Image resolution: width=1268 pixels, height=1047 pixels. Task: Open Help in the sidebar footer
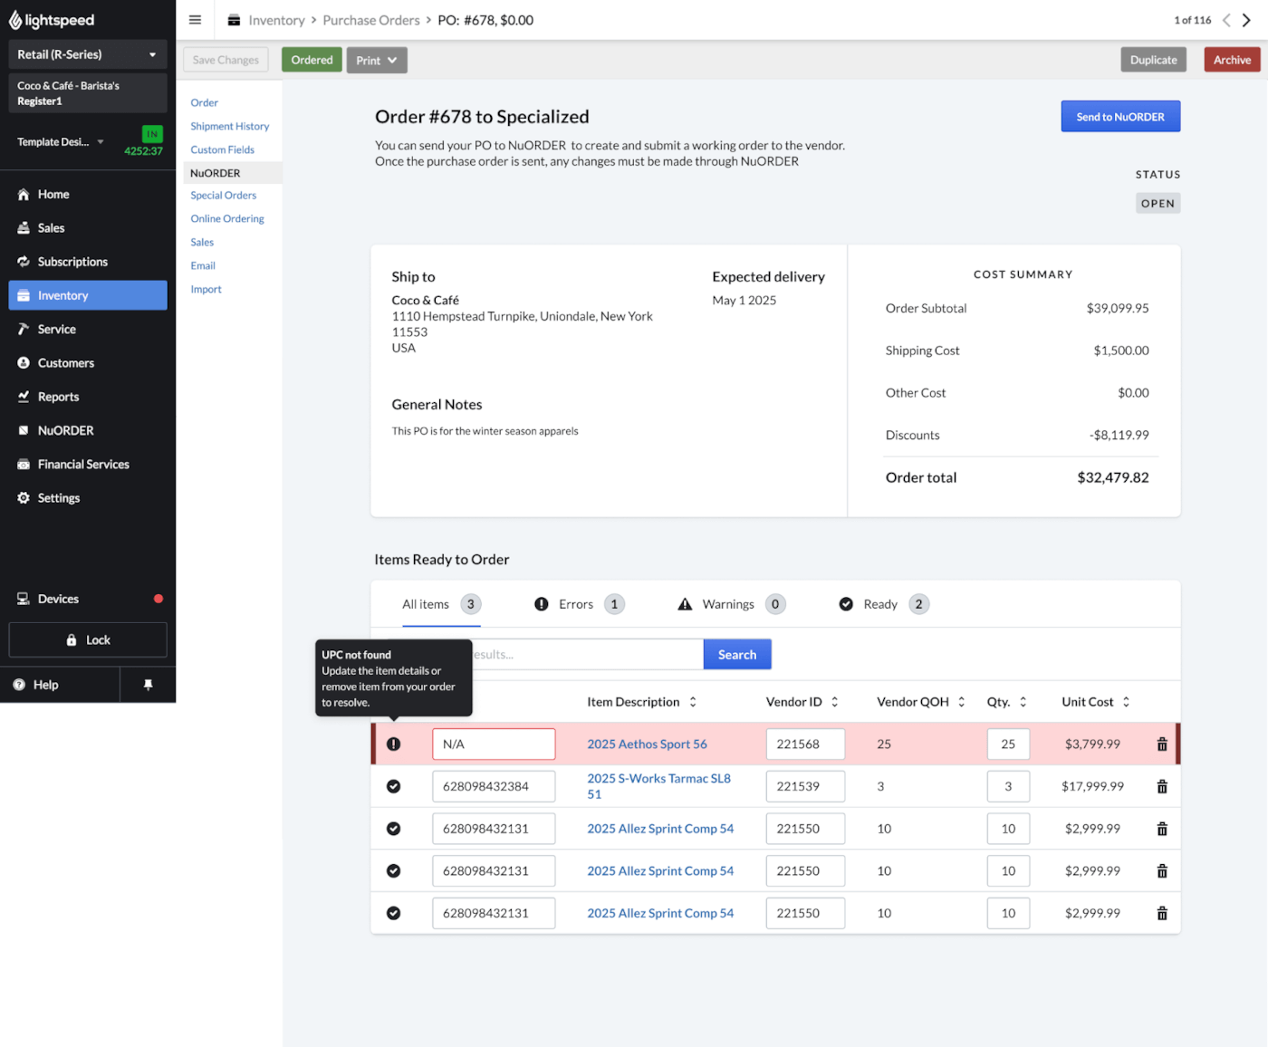pos(60,685)
